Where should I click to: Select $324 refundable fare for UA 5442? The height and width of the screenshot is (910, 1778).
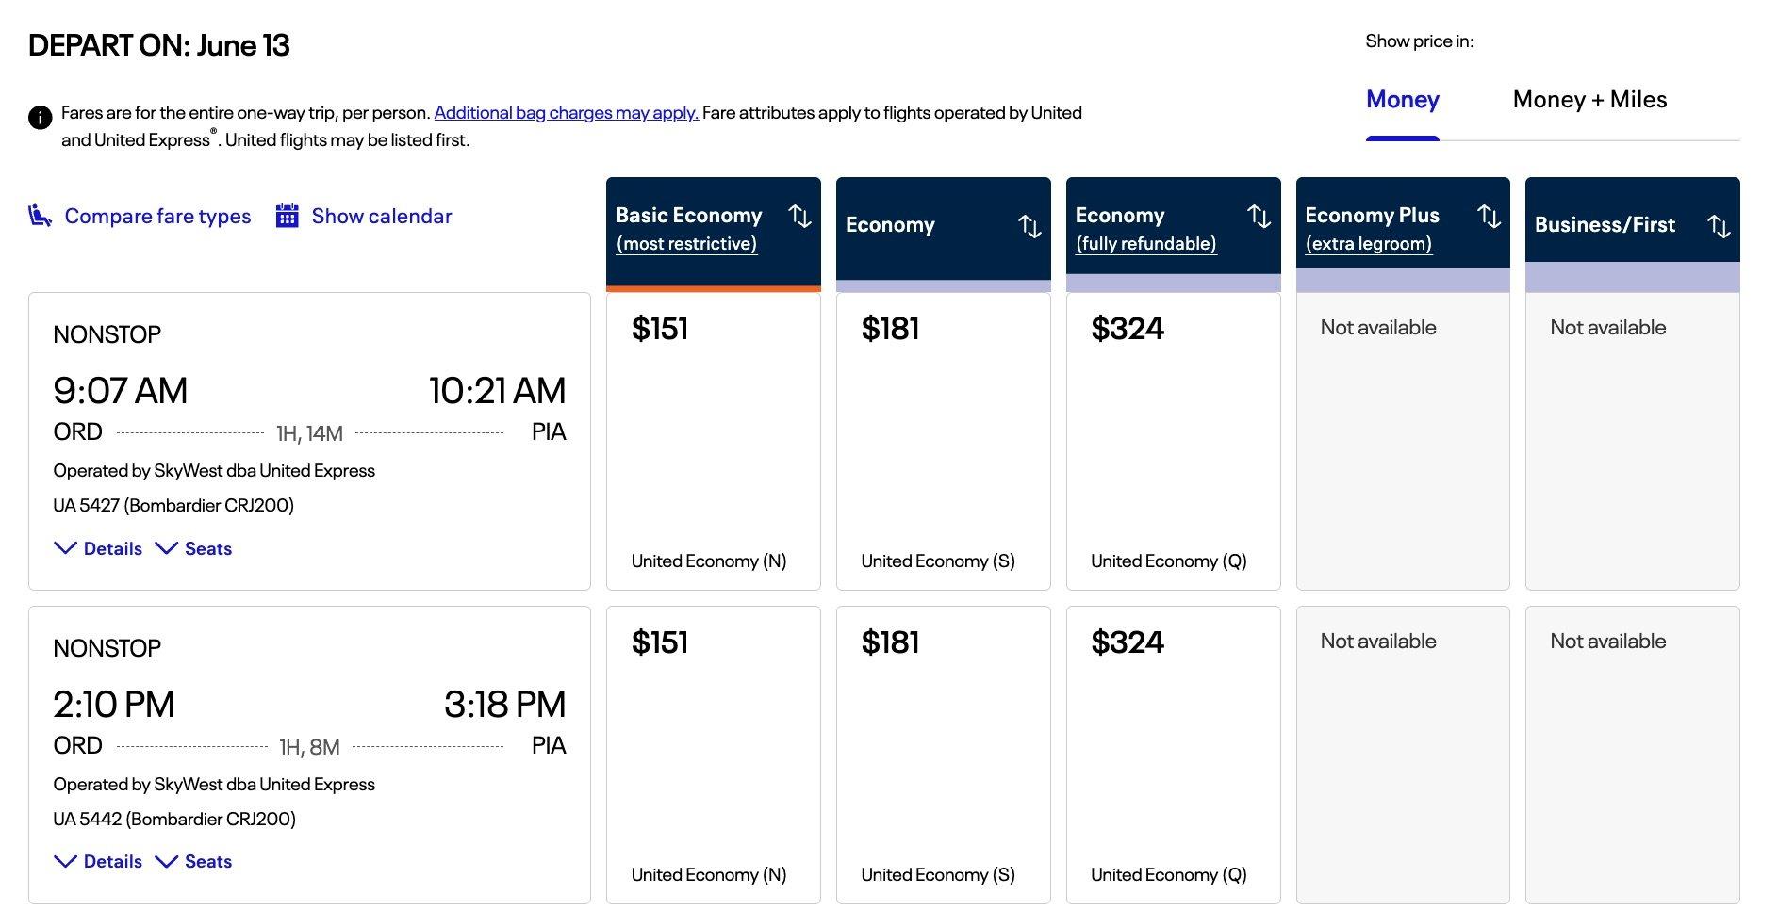(1173, 755)
